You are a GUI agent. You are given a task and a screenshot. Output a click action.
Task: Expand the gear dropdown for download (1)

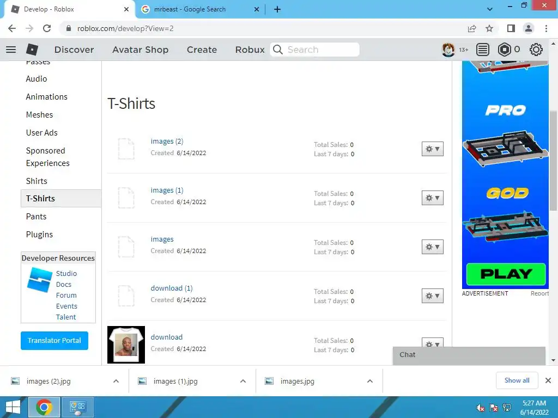point(432,296)
